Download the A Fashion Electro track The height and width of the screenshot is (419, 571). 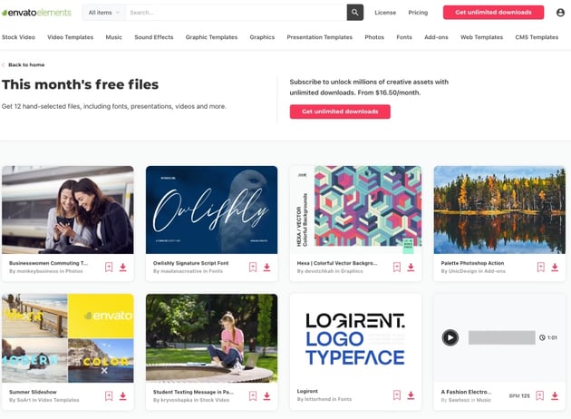[555, 395]
